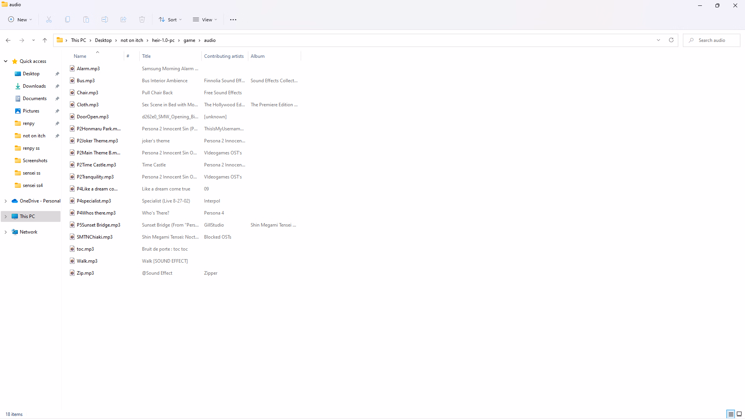
Task: Click the folder icon in address bar
Action: tap(60, 40)
